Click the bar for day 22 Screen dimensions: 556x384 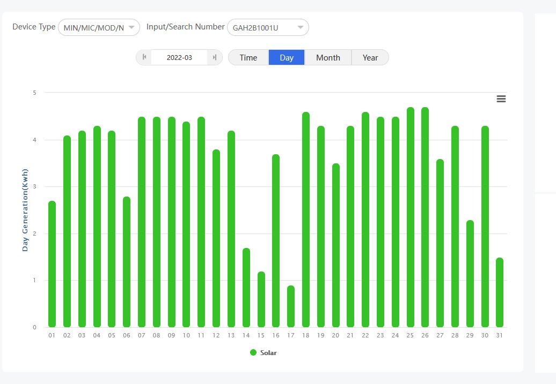(x=365, y=220)
